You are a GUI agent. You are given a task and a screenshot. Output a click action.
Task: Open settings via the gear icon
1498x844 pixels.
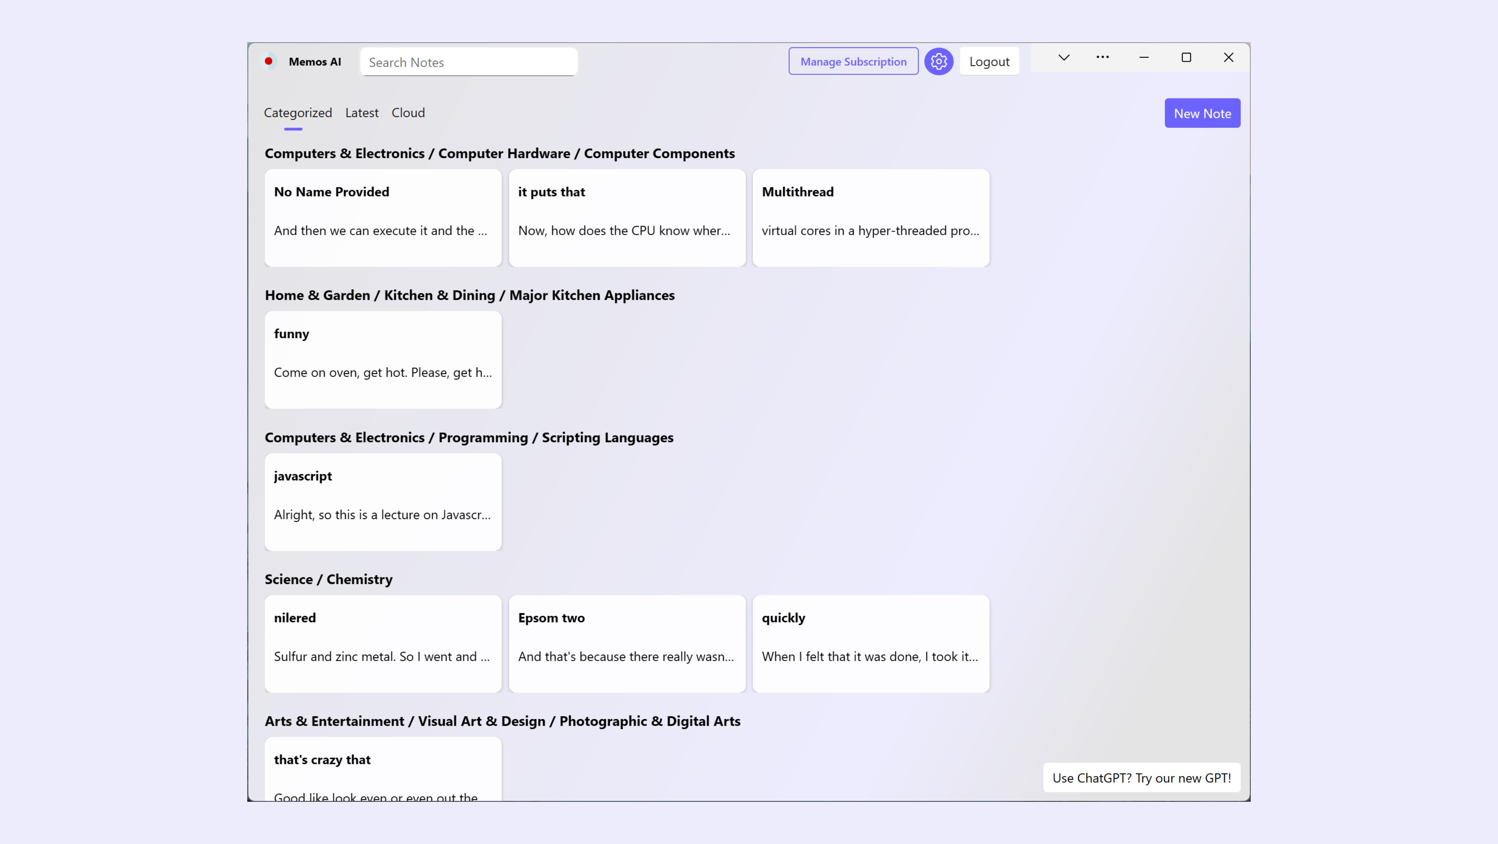(939, 61)
